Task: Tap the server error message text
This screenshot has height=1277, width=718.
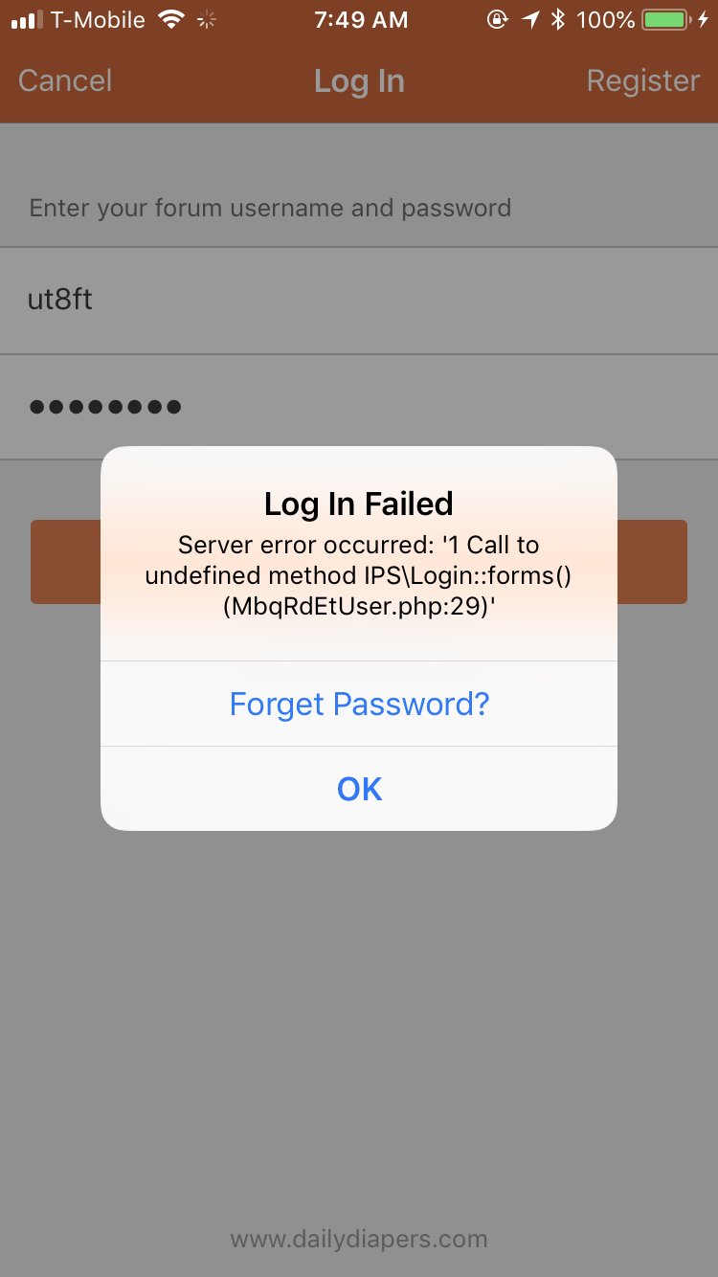Action: coord(359,577)
